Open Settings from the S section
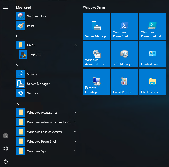The height and width of the screenshot is (167, 169). click(47, 93)
